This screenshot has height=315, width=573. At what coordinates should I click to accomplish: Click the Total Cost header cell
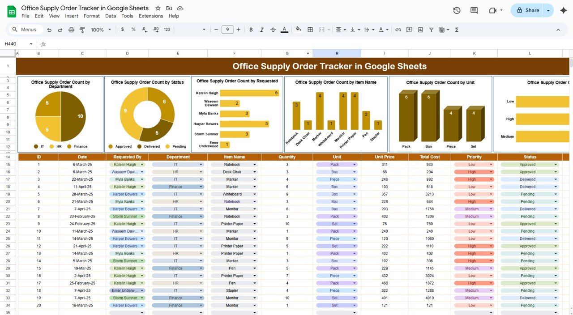[x=429, y=157]
